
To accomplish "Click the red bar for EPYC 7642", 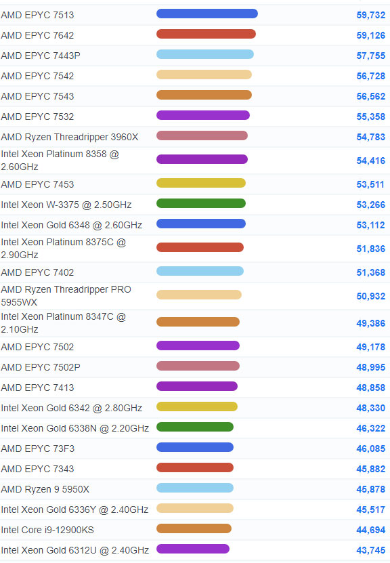I will coord(206,34).
